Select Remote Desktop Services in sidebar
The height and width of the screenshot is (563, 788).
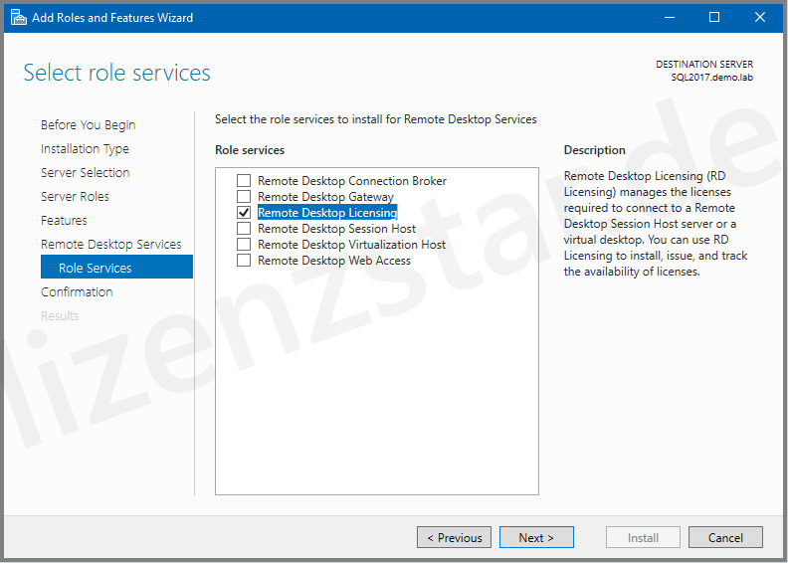(110, 245)
